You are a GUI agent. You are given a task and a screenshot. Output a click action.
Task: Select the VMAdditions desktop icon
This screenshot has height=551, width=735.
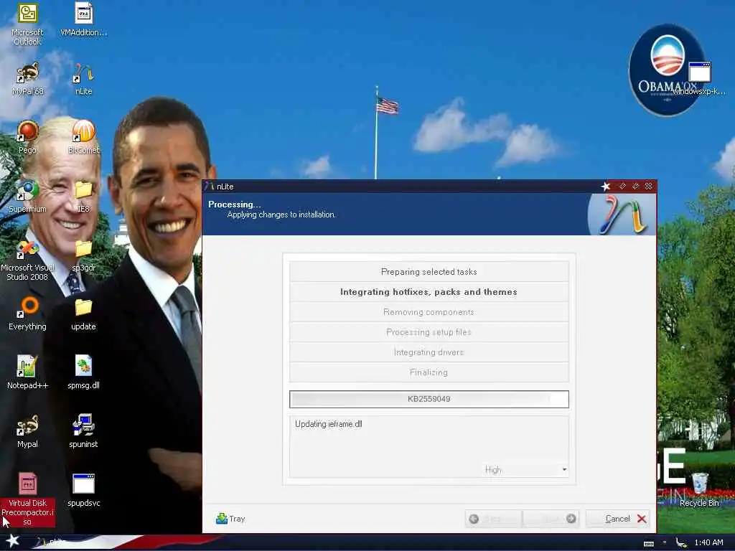click(83, 19)
